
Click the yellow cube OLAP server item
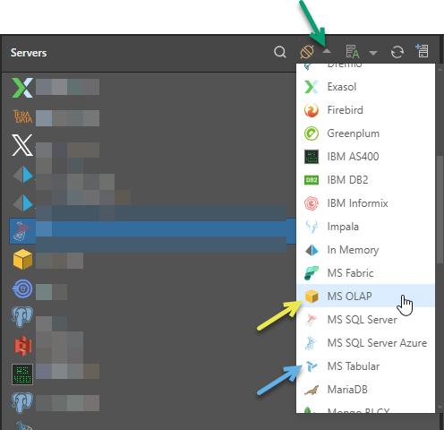[149, 260]
